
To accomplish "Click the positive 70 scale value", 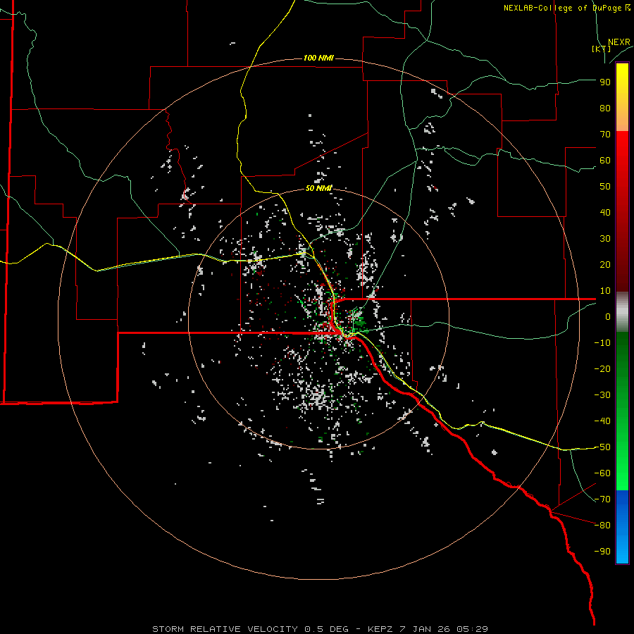I will tap(605, 135).
